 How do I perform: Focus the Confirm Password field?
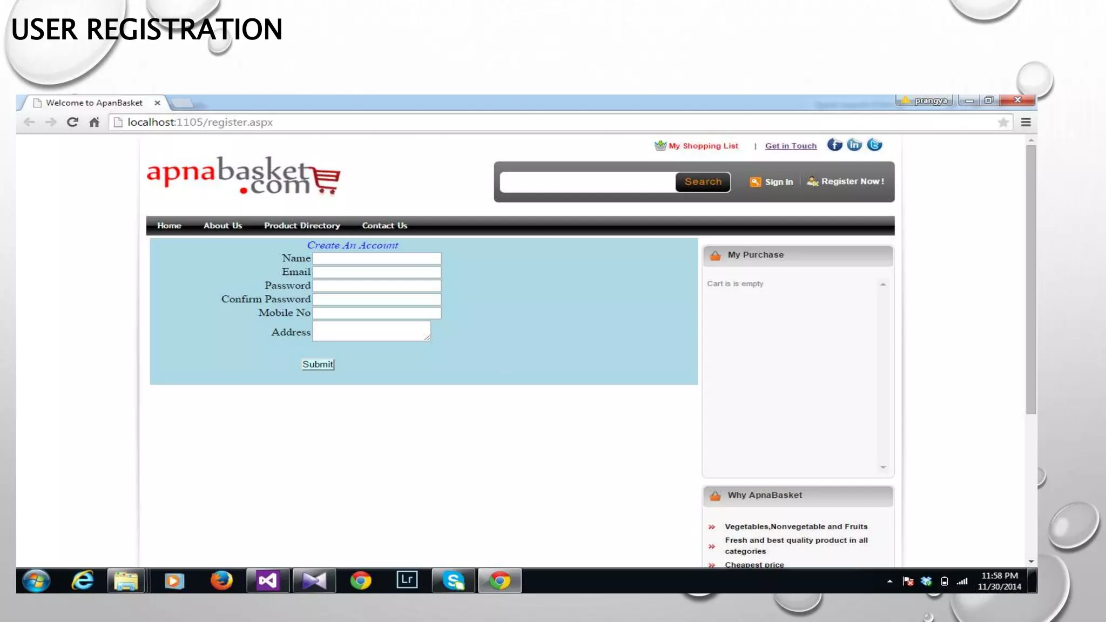(x=377, y=299)
